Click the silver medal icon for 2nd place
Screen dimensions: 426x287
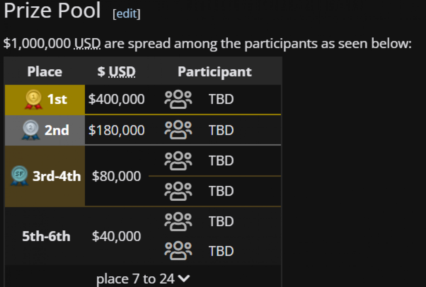point(31,130)
